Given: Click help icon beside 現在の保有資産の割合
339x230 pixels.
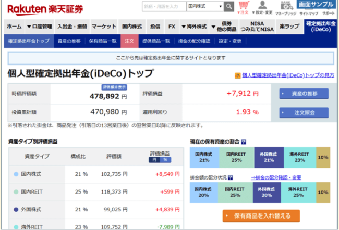Looking at the screenshot, I should tap(244, 142).
